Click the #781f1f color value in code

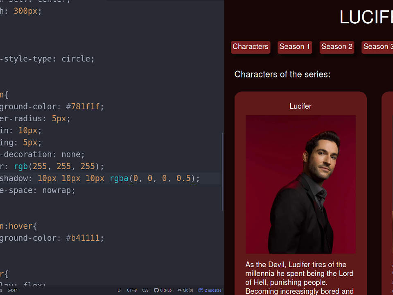click(83, 107)
